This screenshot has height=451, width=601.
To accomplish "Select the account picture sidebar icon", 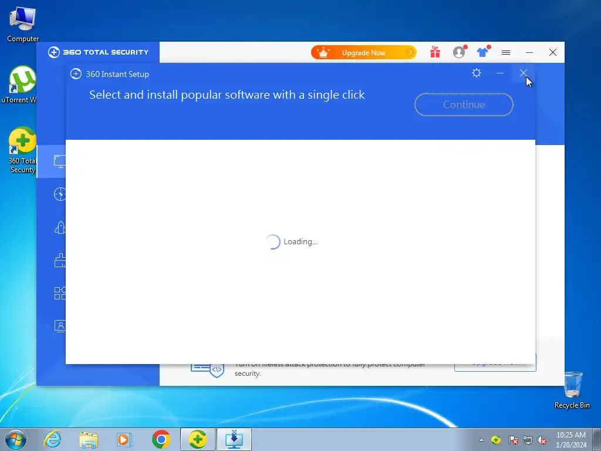I will click(60, 326).
